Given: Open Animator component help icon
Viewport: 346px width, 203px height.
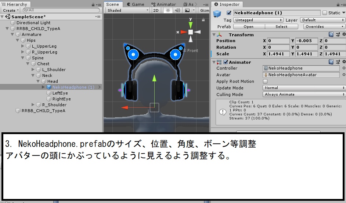Looking at the screenshot, I should [331, 62].
